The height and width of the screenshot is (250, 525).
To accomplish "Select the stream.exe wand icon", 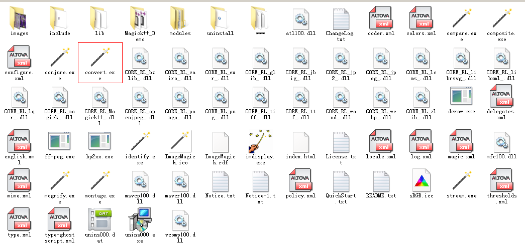I will coord(462,180).
